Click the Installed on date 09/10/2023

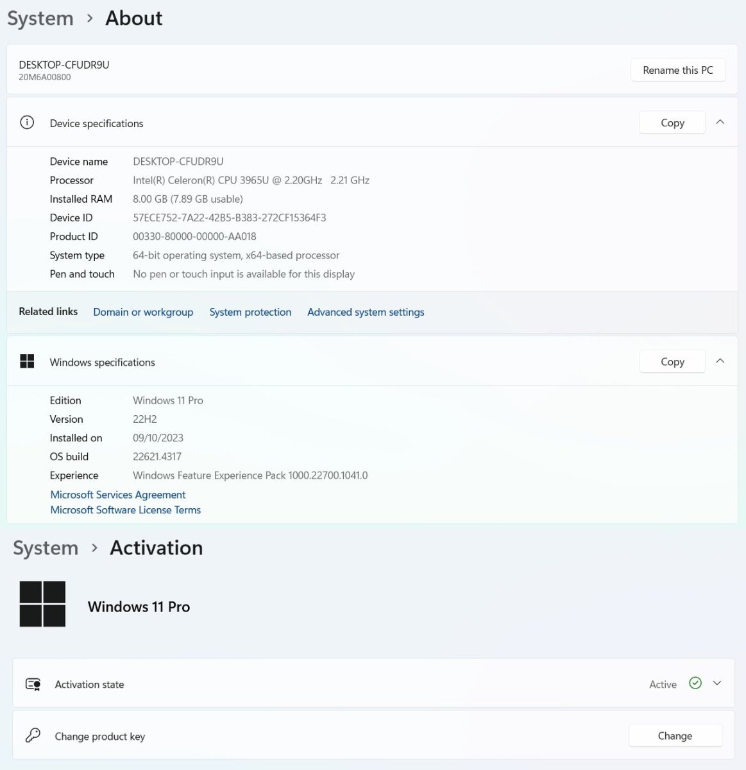click(158, 438)
